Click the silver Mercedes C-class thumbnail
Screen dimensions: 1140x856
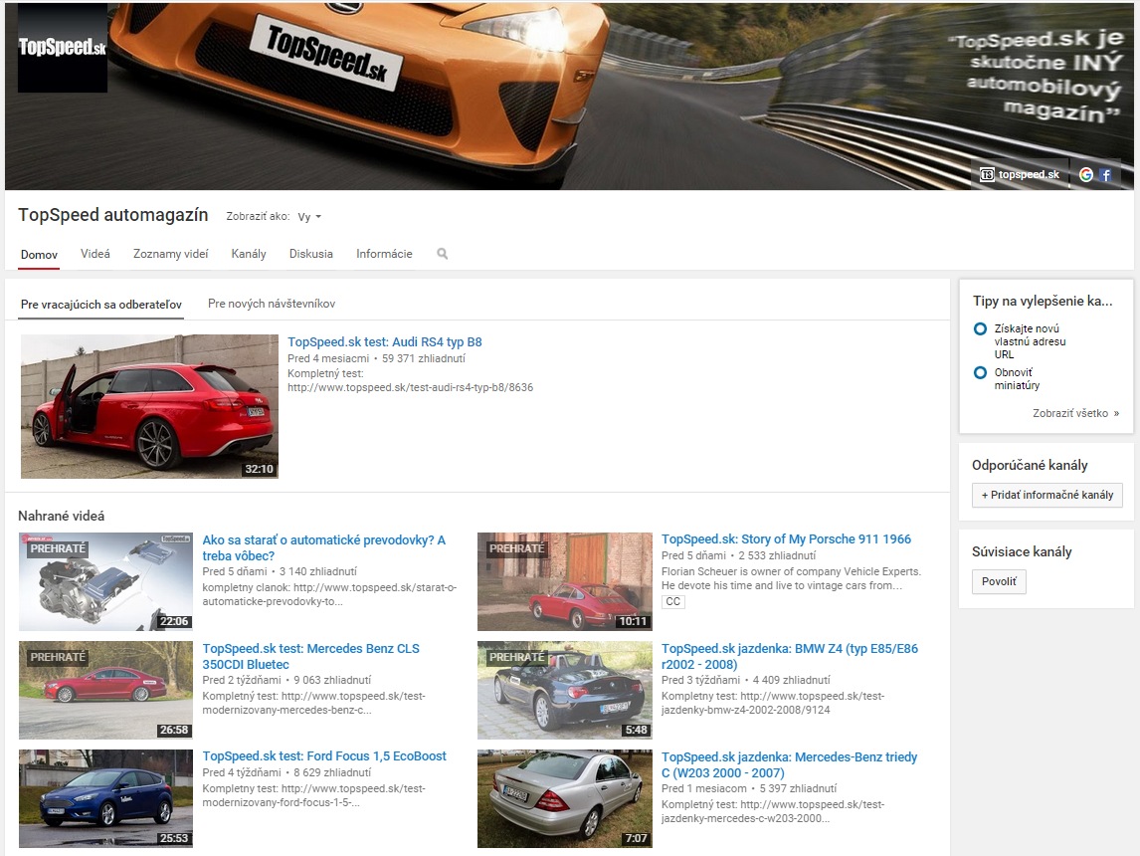coord(564,798)
